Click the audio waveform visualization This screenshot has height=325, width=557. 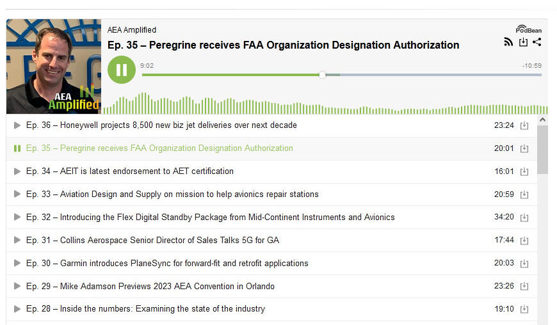pos(320,106)
